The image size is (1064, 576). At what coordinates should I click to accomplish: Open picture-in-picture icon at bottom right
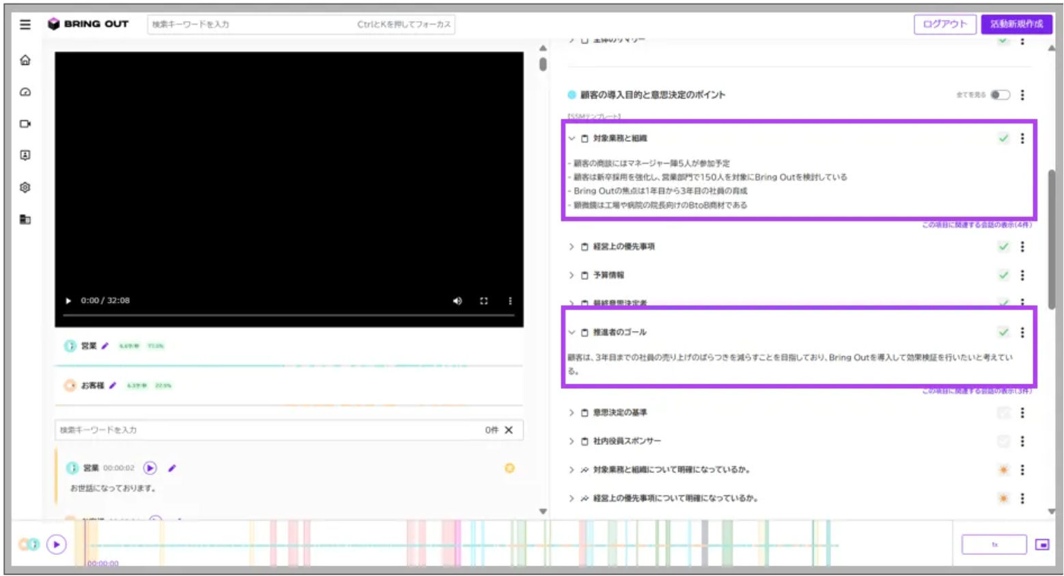(x=1042, y=545)
